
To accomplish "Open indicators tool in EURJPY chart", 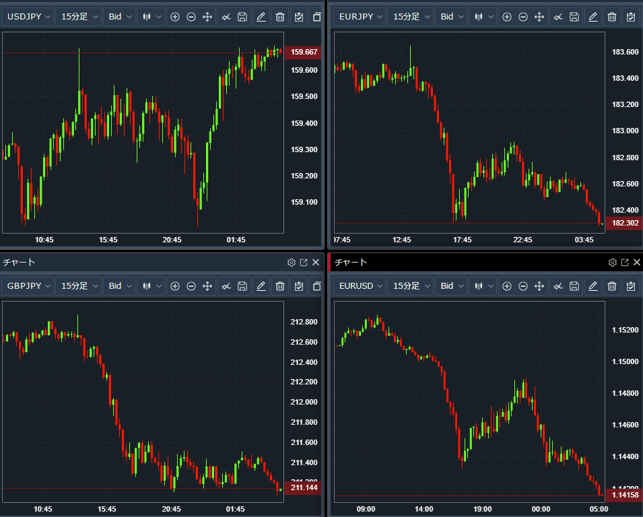I will [558, 17].
